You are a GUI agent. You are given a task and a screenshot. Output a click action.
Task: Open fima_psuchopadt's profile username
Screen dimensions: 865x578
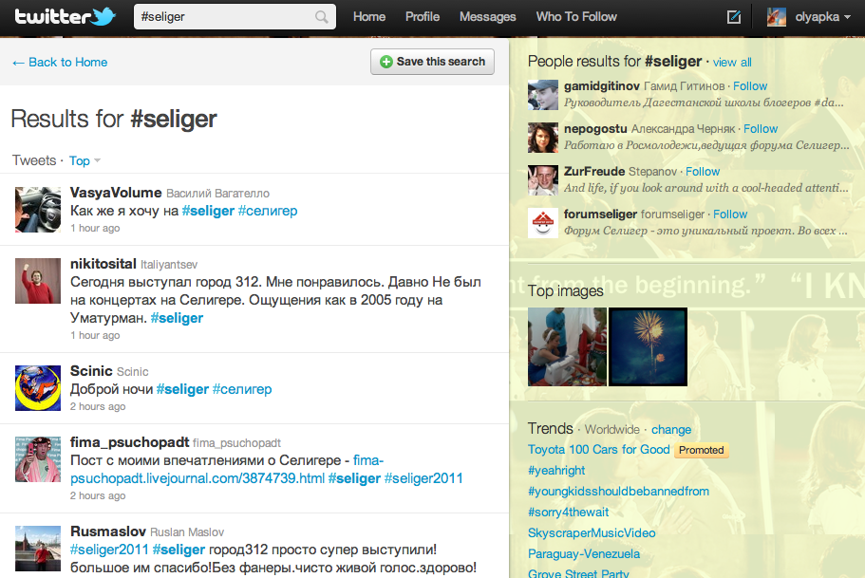(x=130, y=442)
